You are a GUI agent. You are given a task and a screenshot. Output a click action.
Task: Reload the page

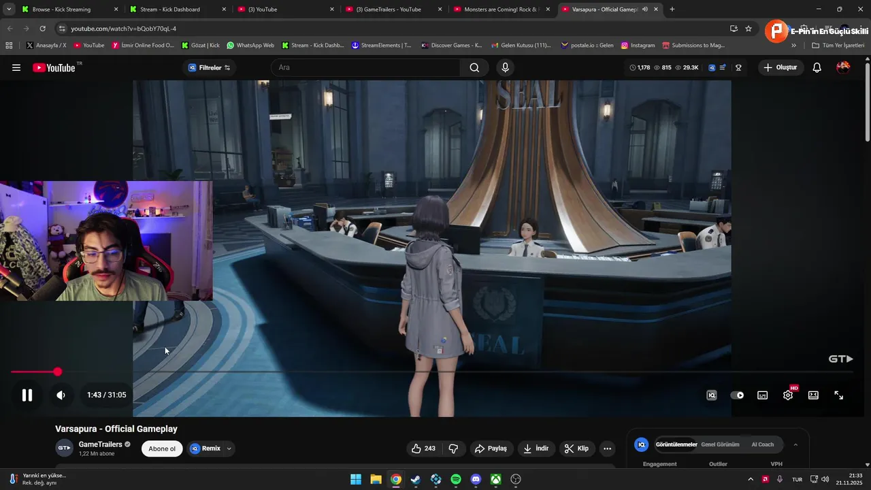(42, 29)
